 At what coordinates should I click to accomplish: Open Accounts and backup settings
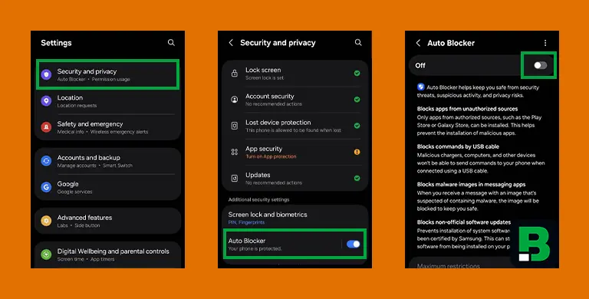(x=107, y=161)
